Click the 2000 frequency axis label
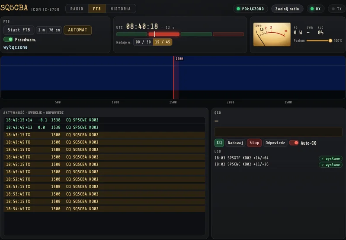Image resolution: width=346 pixels, height=240 pixels. pos(231,102)
